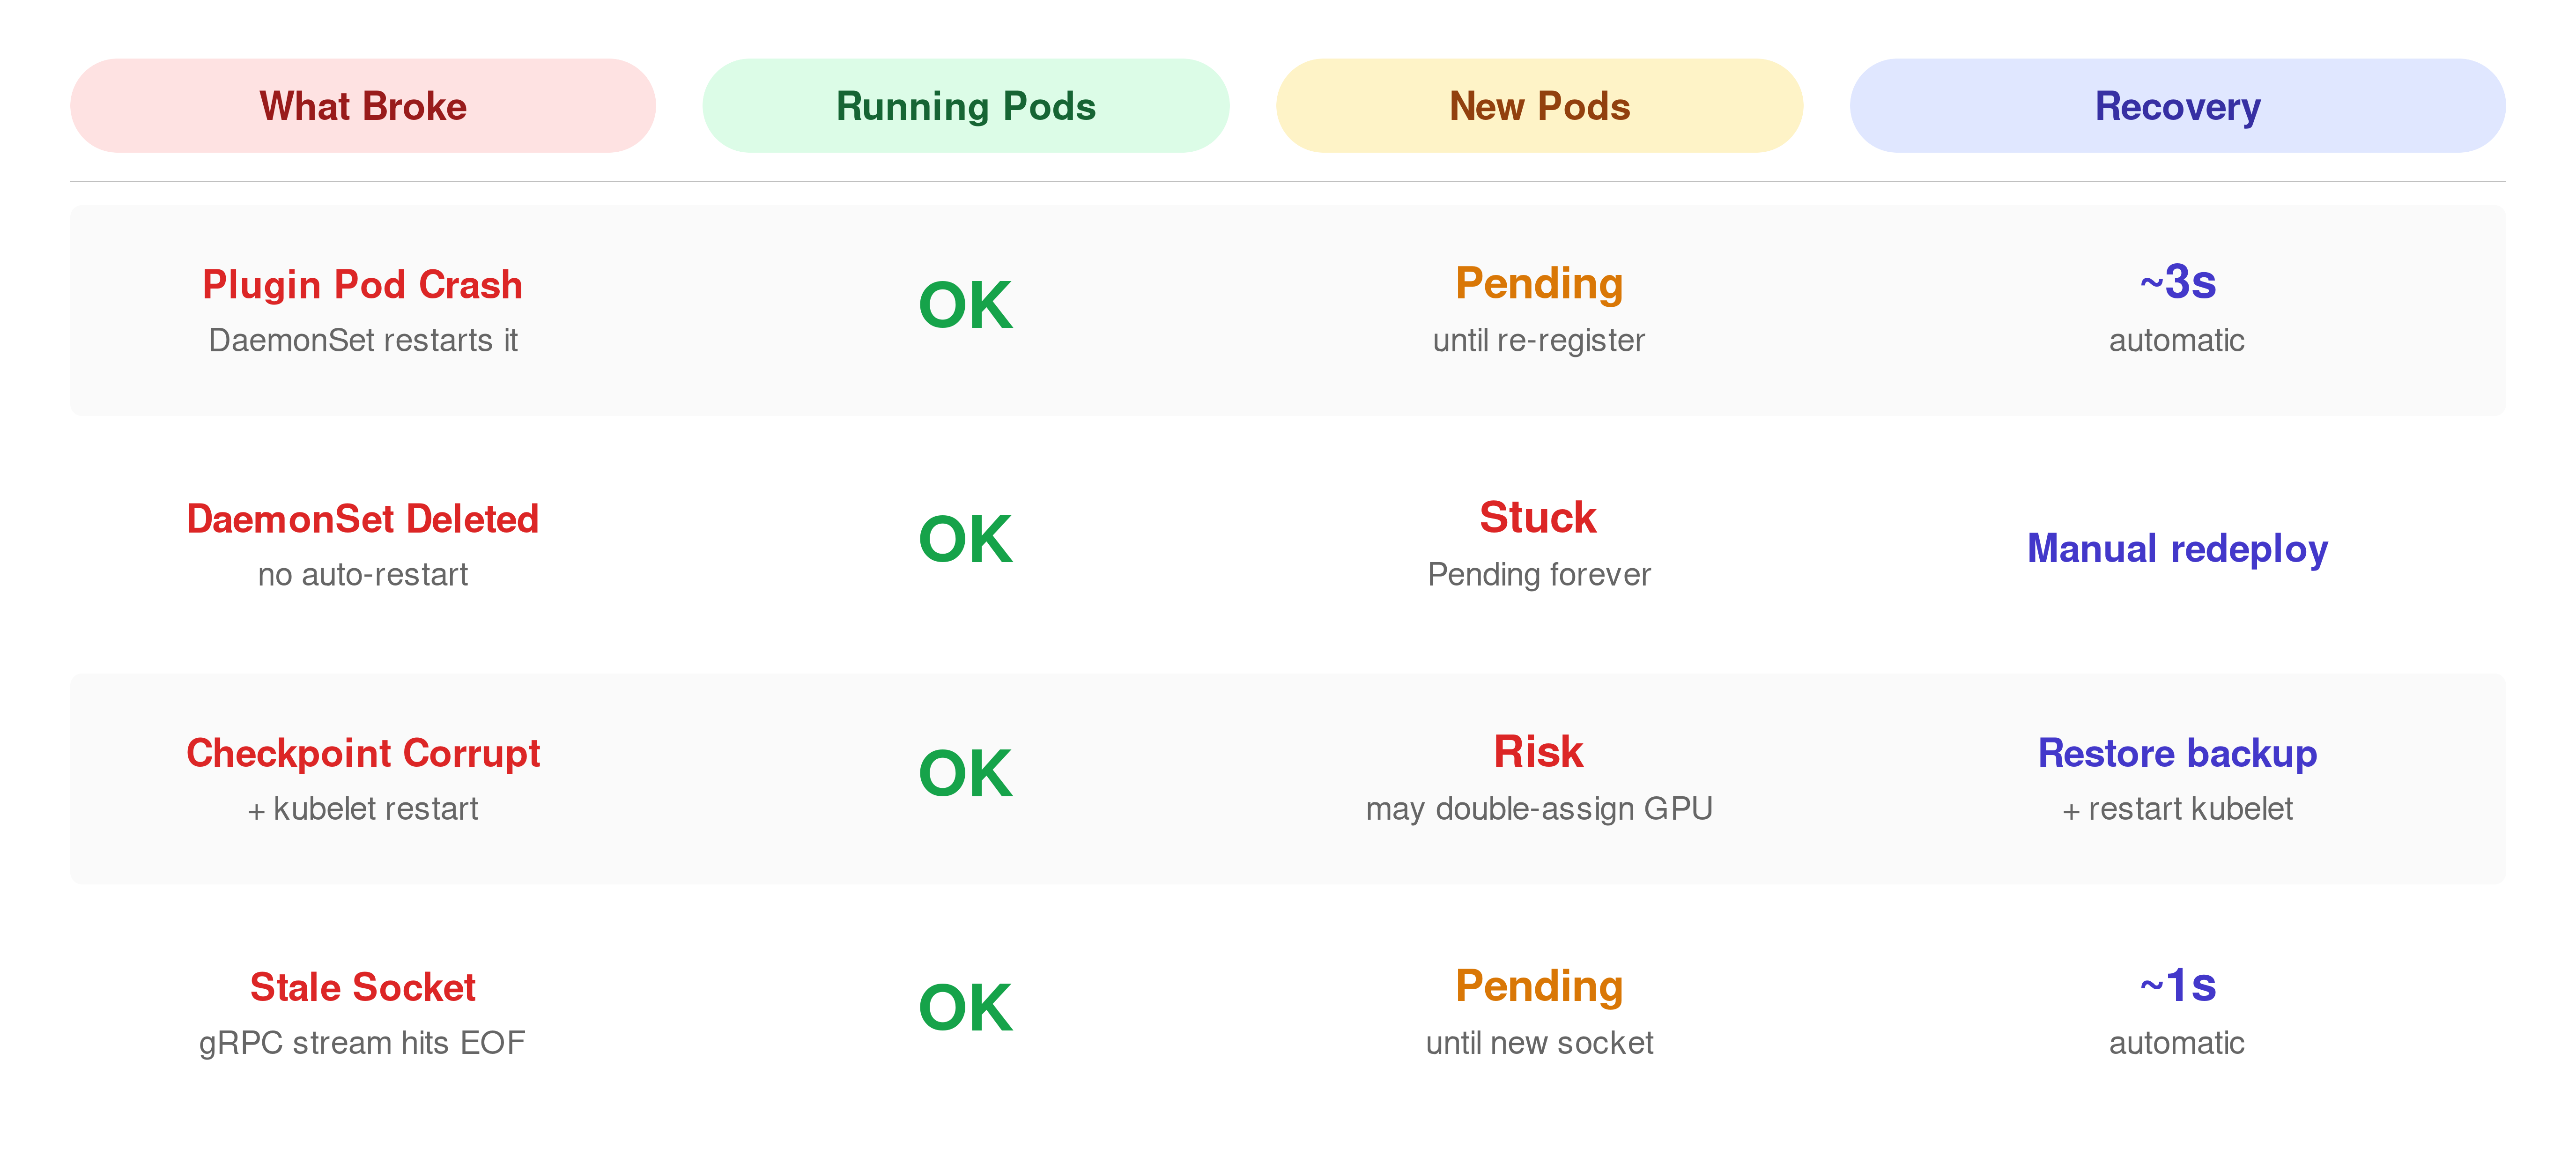Click the Plugin Pod Crash title

[362, 285]
